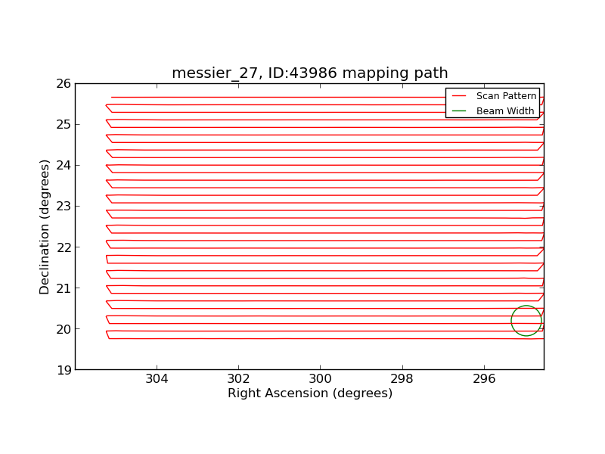Click the y-axis tick label 26
The width and height of the screenshot is (605, 454).
point(64,84)
